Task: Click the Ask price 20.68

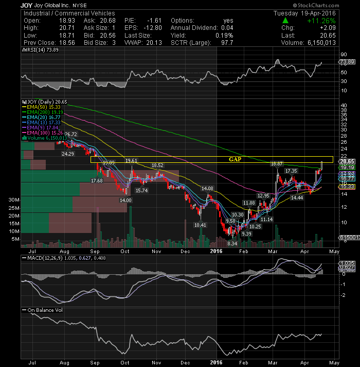Action: [107, 21]
